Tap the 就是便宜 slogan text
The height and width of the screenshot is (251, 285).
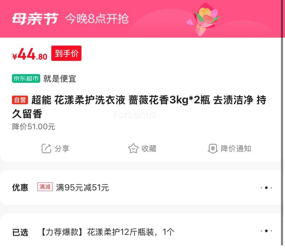pyautogui.click(x=59, y=79)
